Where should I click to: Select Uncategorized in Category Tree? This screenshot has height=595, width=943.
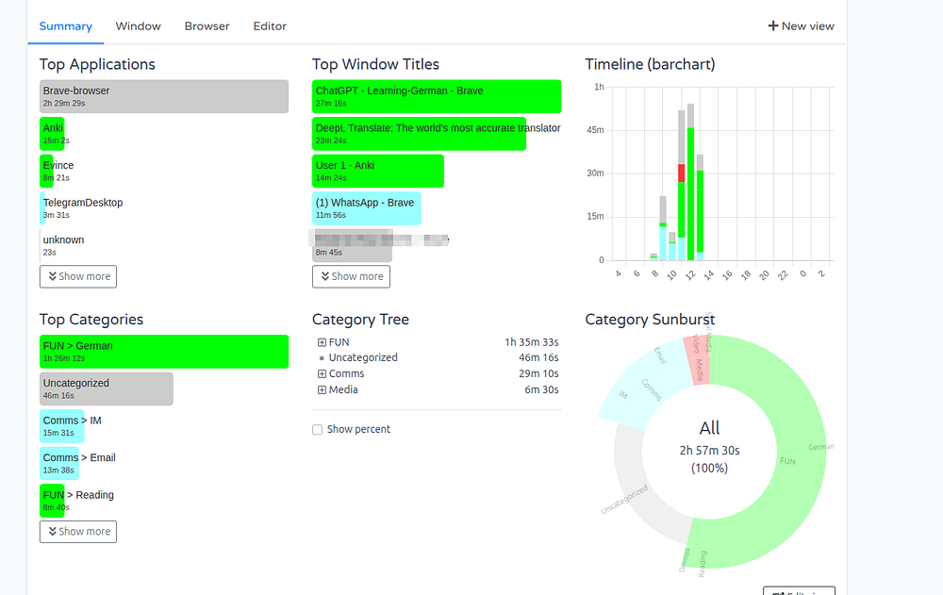point(363,357)
